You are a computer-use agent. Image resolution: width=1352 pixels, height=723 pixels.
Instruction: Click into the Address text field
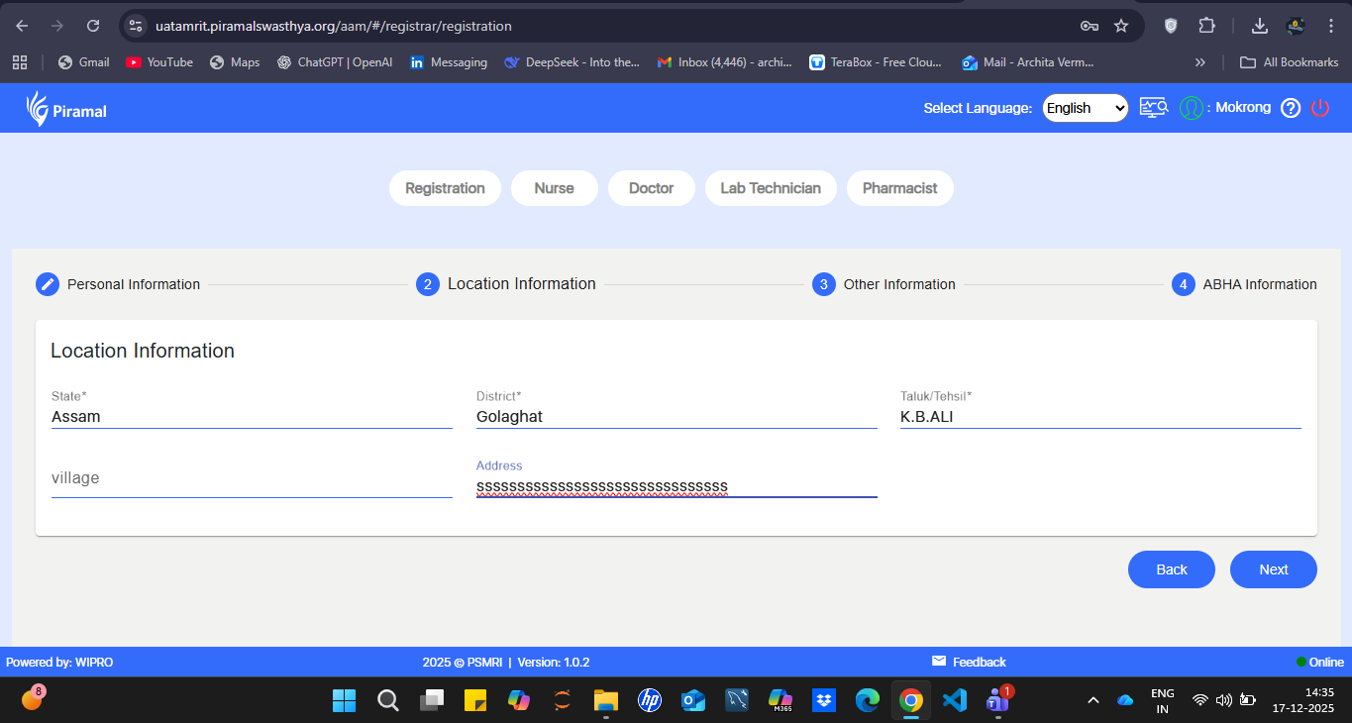[x=676, y=486]
